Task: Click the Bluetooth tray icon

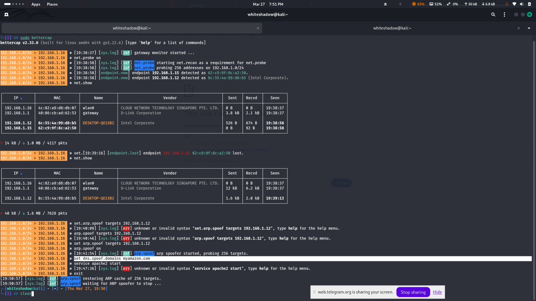Action: (x=400, y=4)
